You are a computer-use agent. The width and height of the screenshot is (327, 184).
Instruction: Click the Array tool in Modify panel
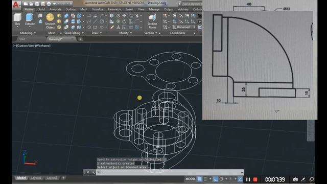click(136, 27)
